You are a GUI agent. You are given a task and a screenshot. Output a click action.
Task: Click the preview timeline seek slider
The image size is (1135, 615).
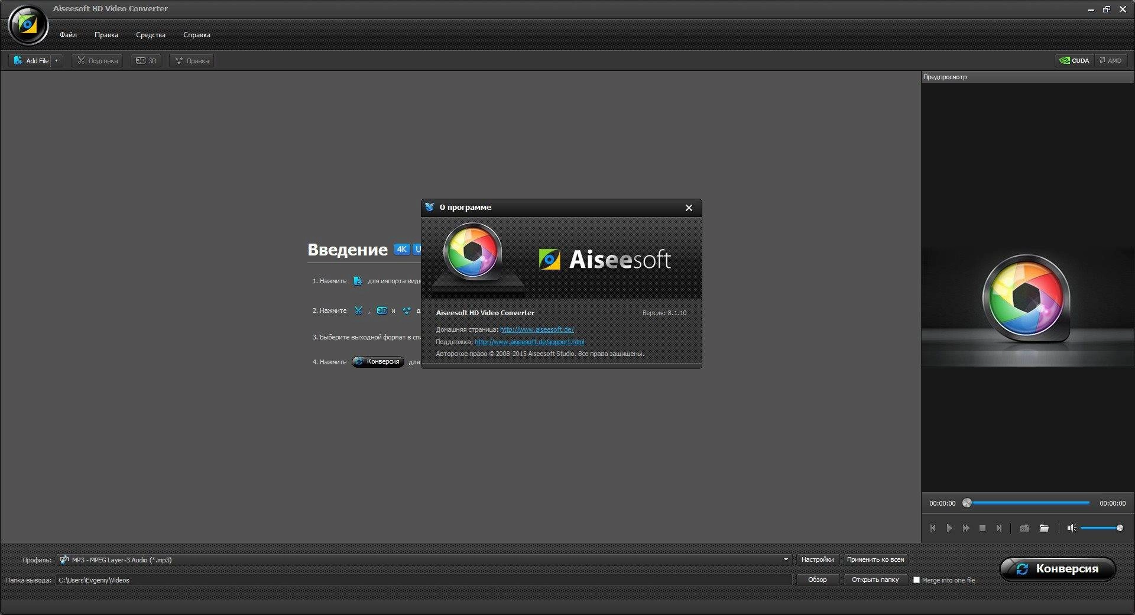pos(1027,503)
